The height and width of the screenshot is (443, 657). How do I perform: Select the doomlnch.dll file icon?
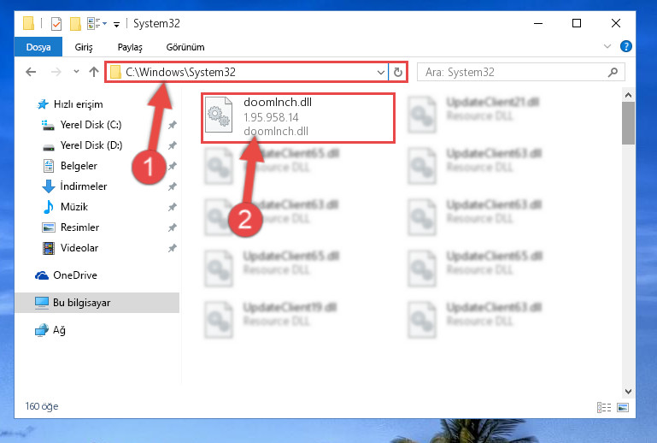coord(219,114)
